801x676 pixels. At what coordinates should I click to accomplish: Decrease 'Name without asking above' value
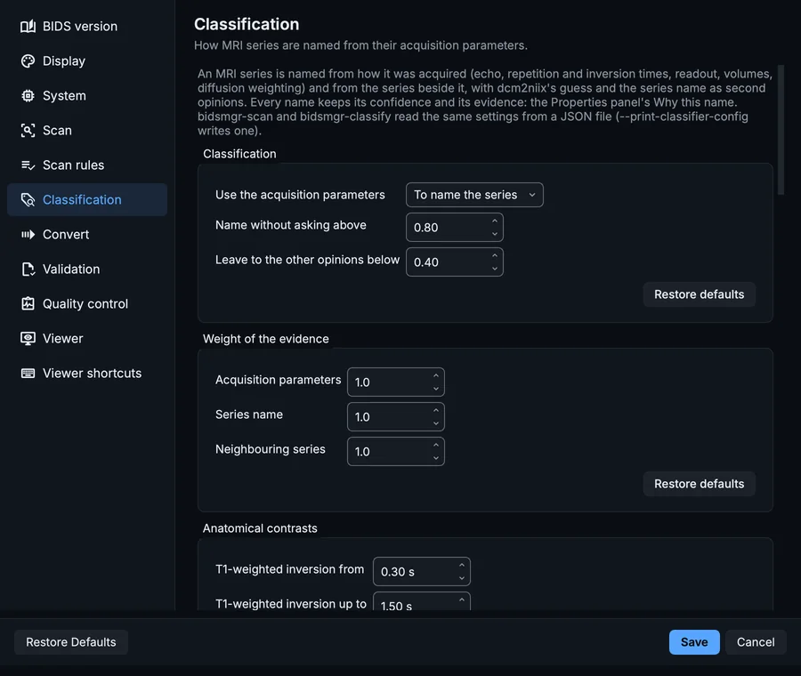tap(495, 234)
